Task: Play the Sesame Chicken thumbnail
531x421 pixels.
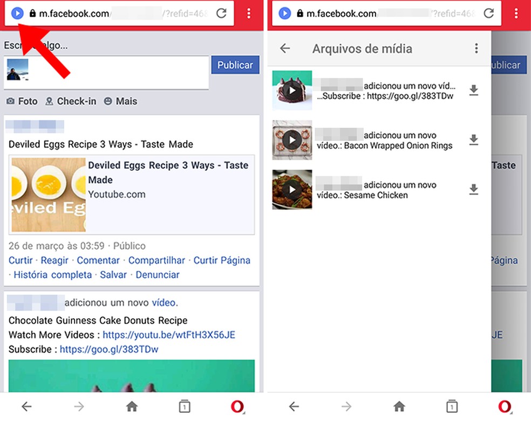Action: click(x=292, y=189)
